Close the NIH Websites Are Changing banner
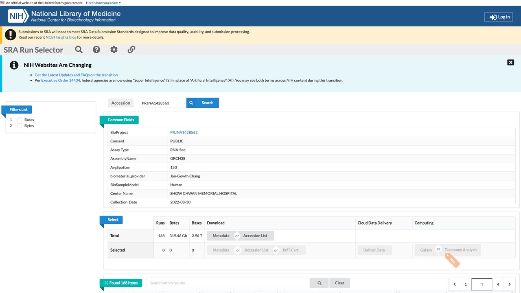 (x=510, y=62)
